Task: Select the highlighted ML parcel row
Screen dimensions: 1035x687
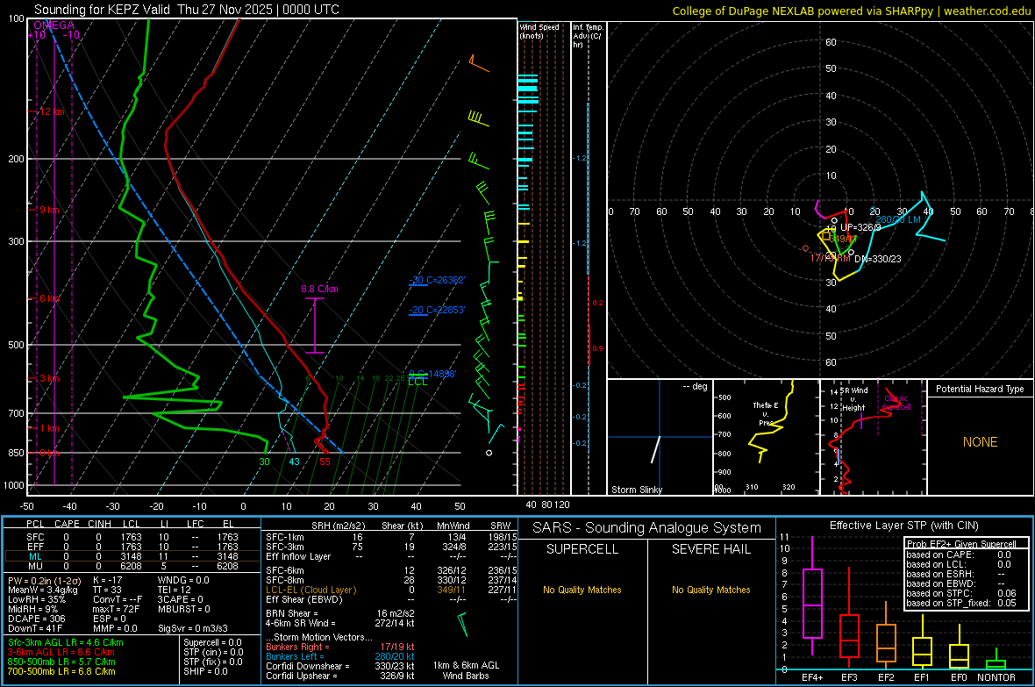Action: (132, 556)
